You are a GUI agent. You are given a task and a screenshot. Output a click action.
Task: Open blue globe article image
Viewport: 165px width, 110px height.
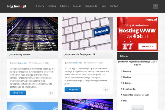[x=32, y=106]
